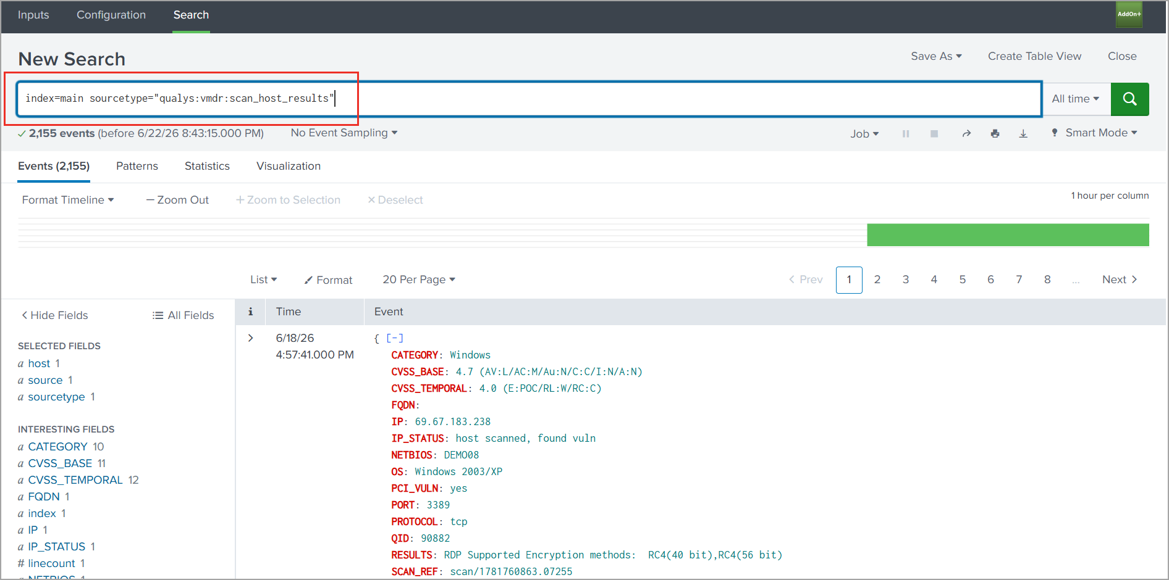1169x580 pixels.
Task: Open the Statistics tab
Action: pos(207,166)
